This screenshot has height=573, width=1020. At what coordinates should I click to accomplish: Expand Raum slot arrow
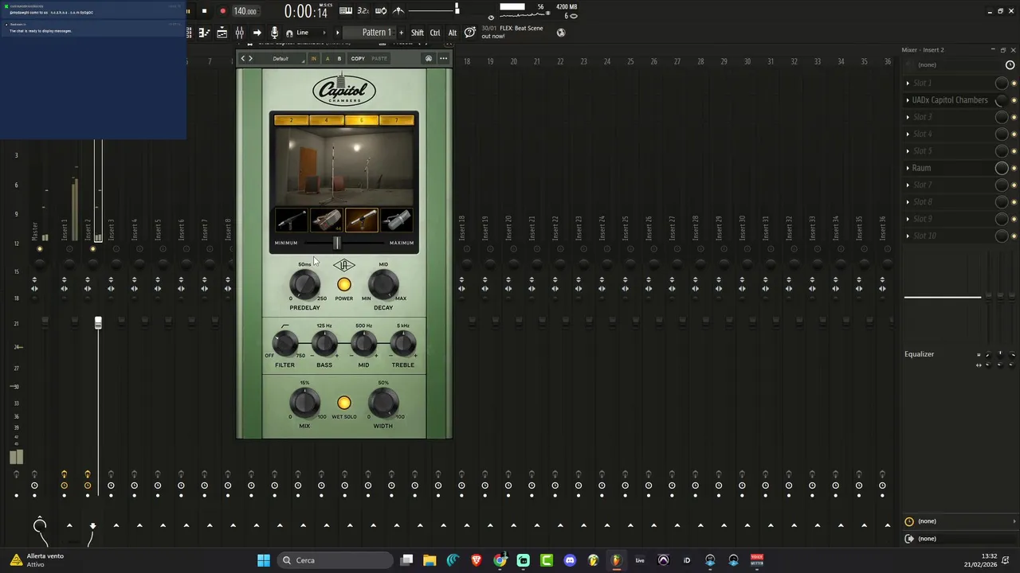pos(908,168)
